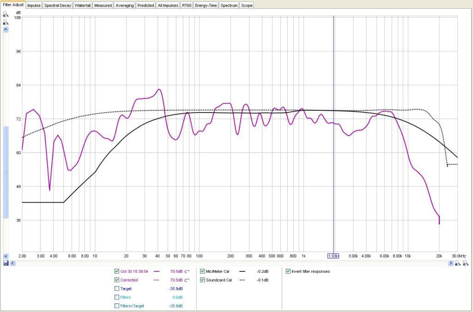Turn on the Filters+Target trace
Image resolution: width=473 pixels, height=312 pixels.
coord(116,306)
